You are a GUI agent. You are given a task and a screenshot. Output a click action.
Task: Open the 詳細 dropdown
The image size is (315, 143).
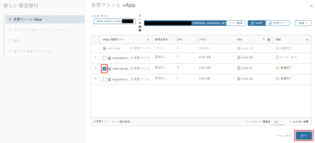(x=303, y=23)
